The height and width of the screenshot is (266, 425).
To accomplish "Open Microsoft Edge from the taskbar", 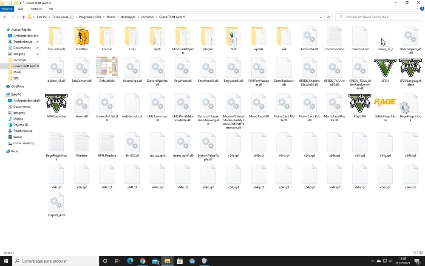I will tap(130, 261).
